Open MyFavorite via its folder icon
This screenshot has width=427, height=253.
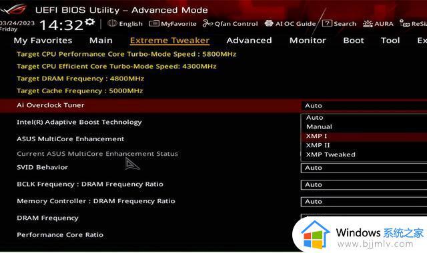(x=154, y=24)
